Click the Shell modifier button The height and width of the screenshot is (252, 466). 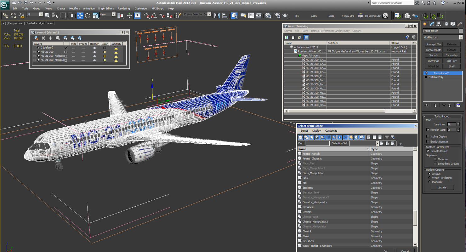tap(452, 66)
